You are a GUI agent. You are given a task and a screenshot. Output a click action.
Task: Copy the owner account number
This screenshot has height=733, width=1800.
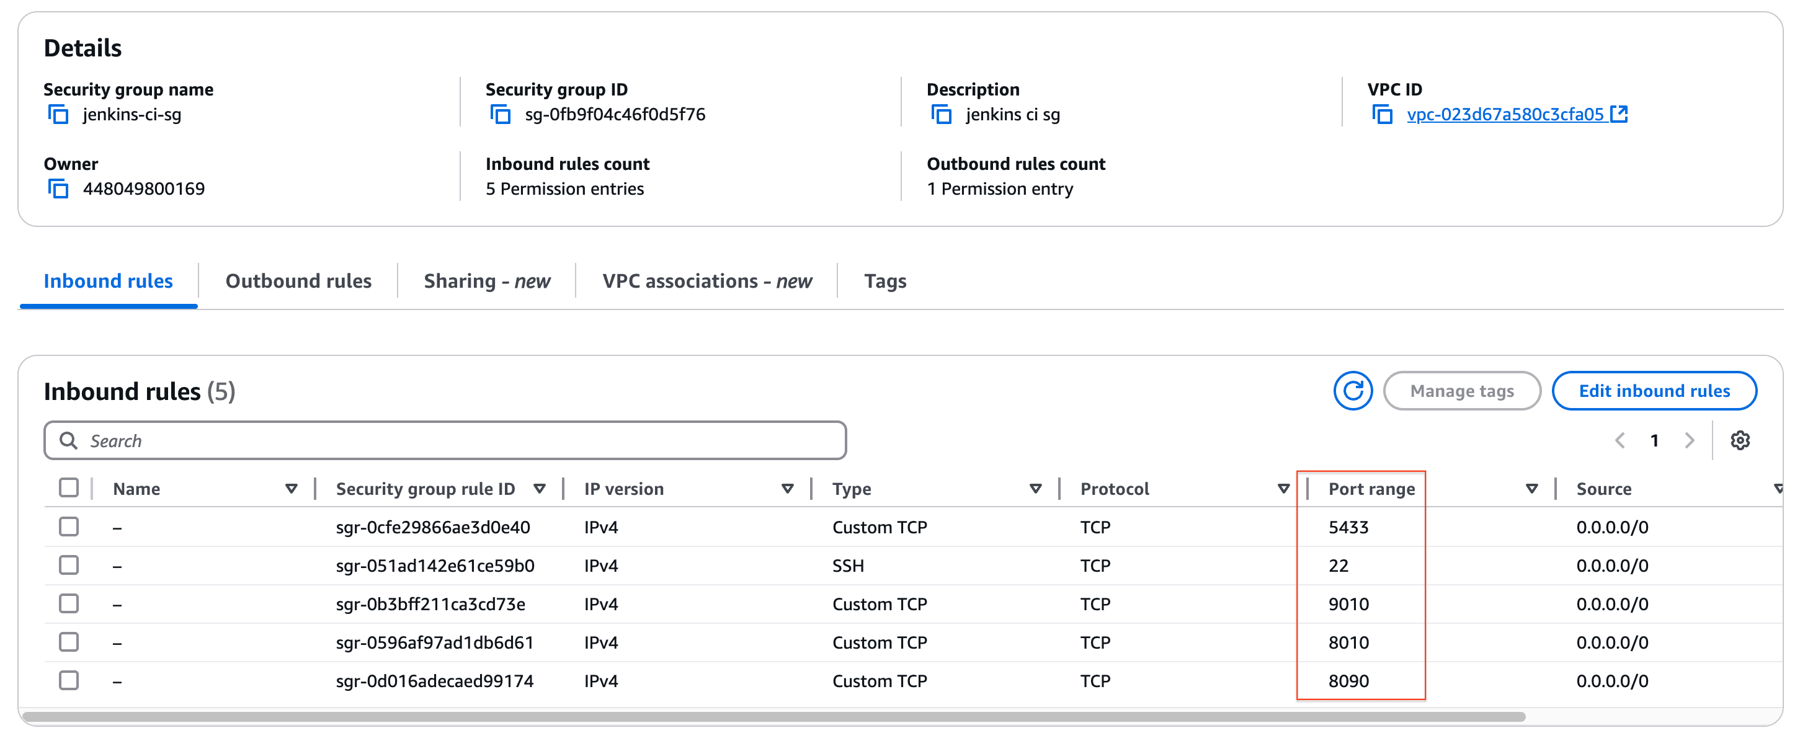coord(58,189)
